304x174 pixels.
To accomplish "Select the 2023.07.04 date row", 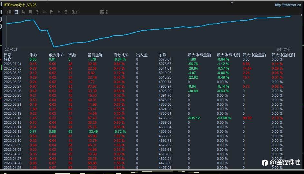I will click(x=12, y=64).
